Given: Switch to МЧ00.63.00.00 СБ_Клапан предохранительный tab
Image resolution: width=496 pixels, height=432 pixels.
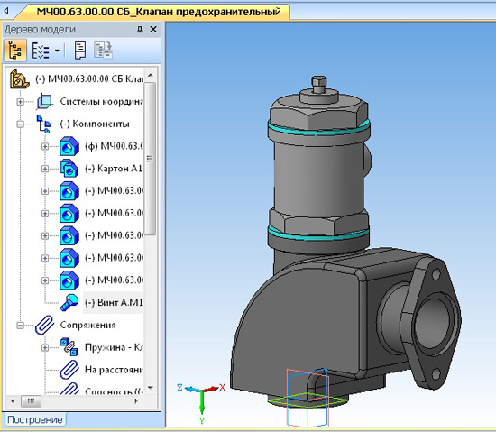Looking at the screenshot, I should pyautogui.click(x=159, y=12).
